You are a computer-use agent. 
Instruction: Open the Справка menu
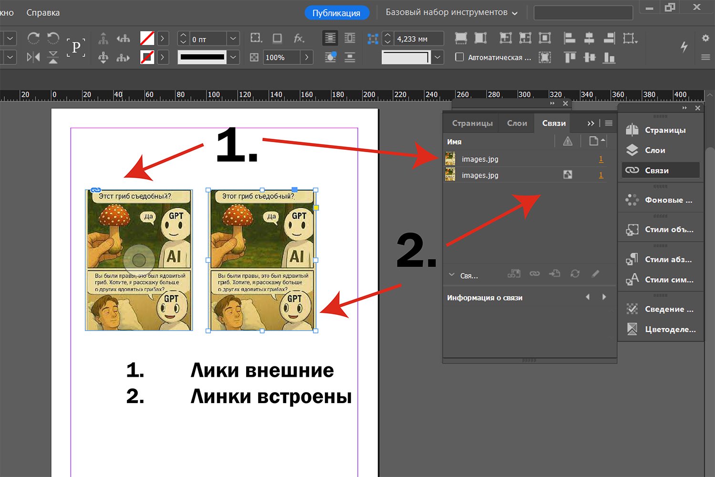click(43, 12)
